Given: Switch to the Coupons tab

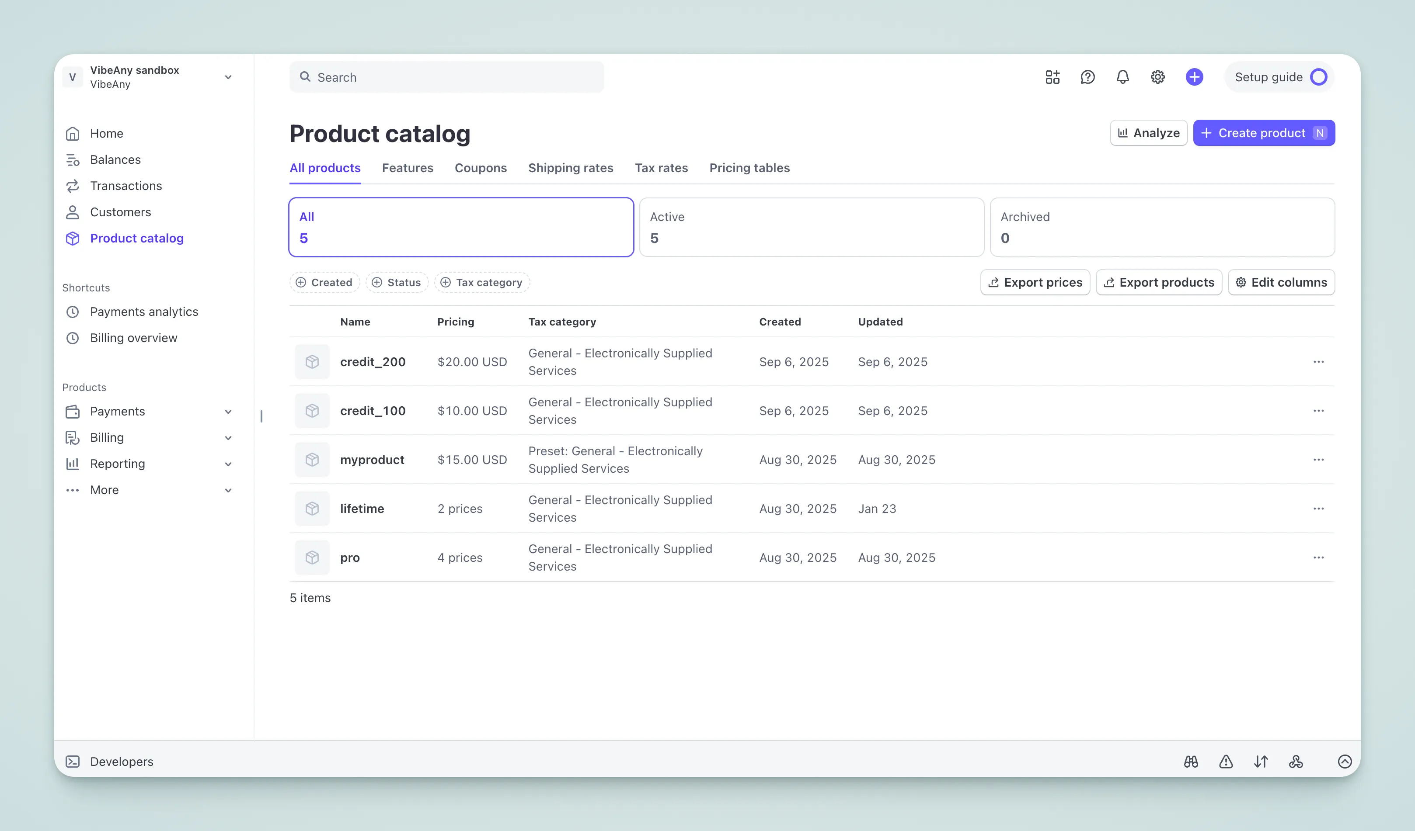Looking at the screenshot, I should [x=481, y=168].
